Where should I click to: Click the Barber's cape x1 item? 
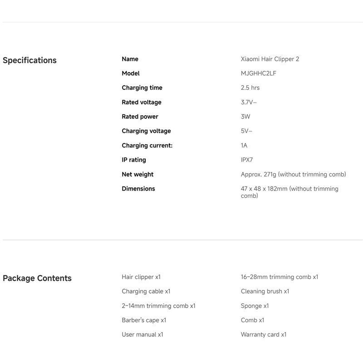pyautogui.click(x=144, y=320)
